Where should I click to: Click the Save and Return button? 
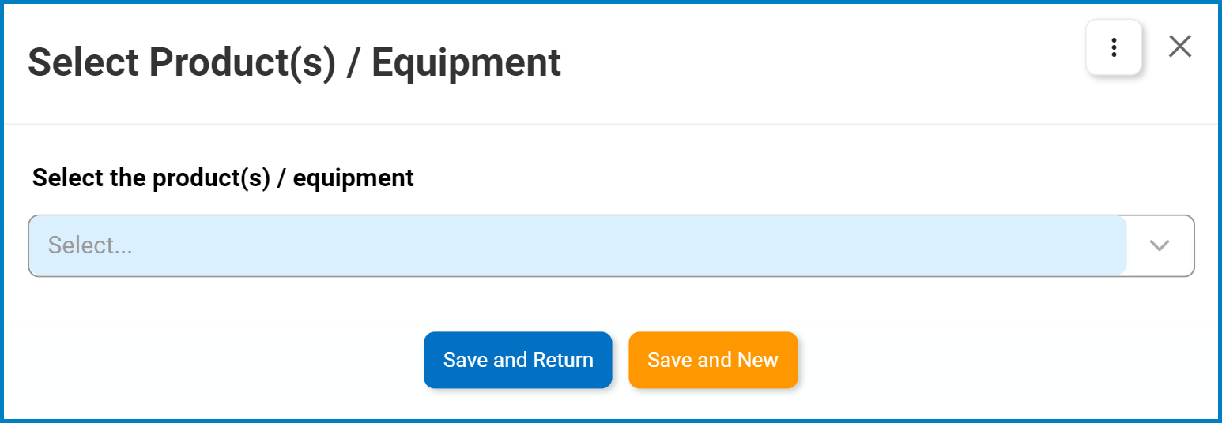coord(518,360)
